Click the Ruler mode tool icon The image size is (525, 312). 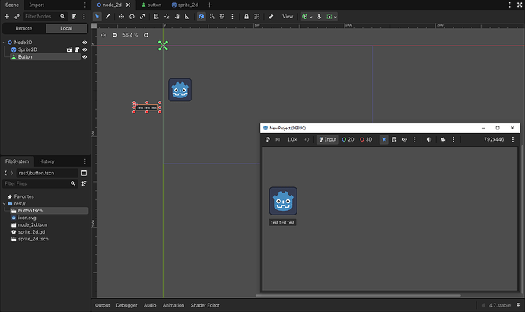[x=187, y=17]
